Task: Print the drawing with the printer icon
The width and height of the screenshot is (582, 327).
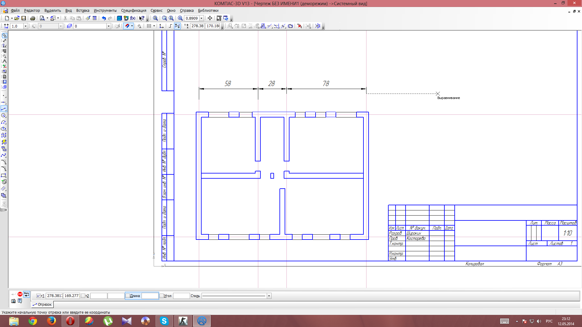Action: click(33, 18)
